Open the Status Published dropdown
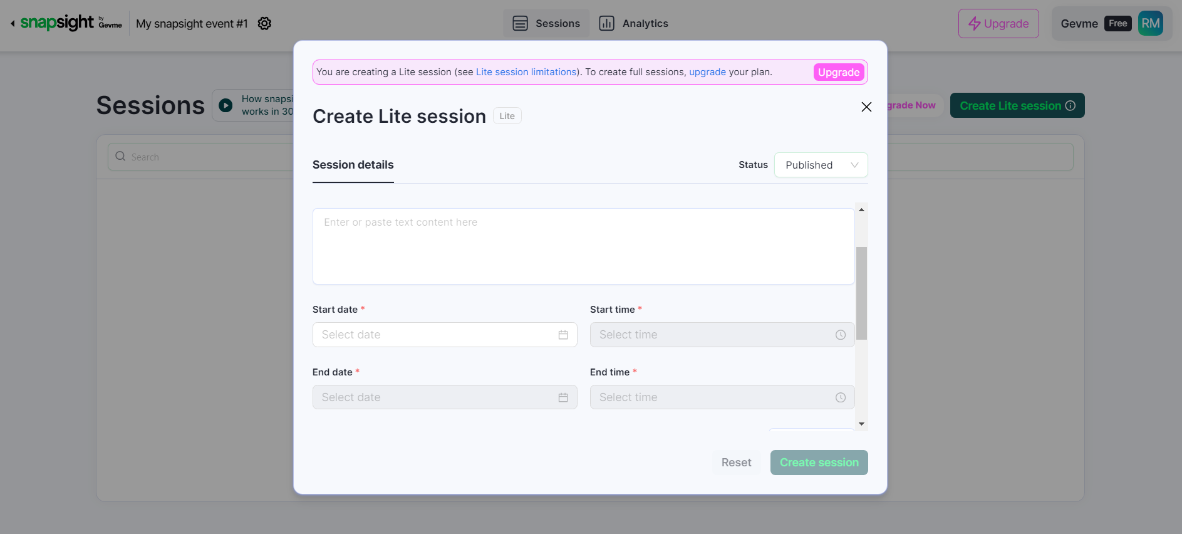 point(821,165)
